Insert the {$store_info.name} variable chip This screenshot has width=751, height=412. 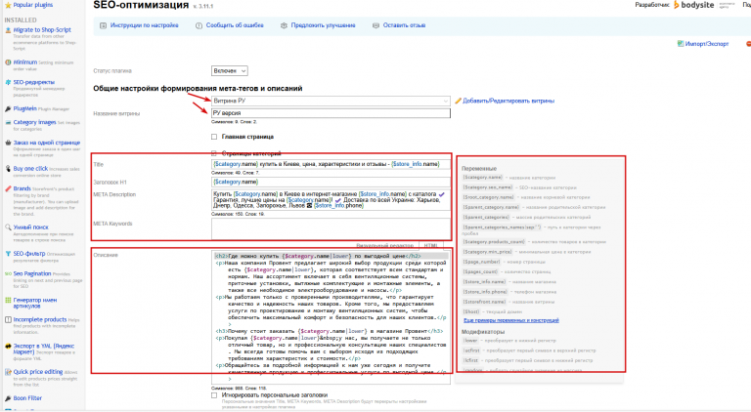tap(485, 281)
